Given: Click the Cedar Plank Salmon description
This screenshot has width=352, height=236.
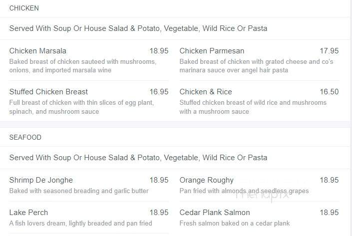Looking at the screenshot, I should [235, 224].
